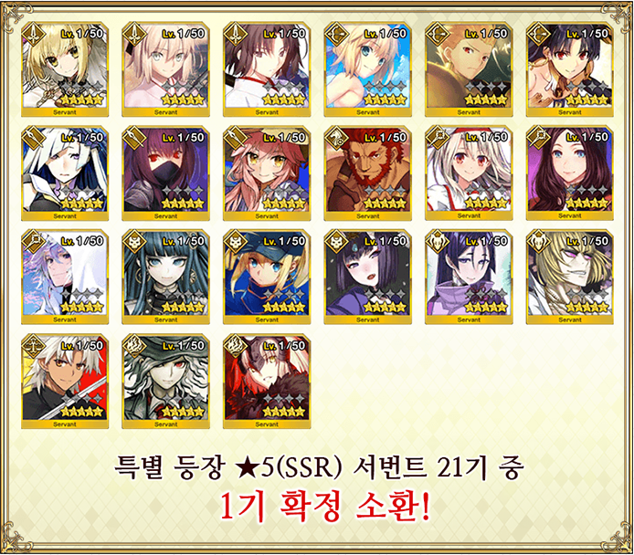Click the Caster class icon on the white-hooded servant card
The width and height of the screenshot is (634, 555).
click(34, 241)
